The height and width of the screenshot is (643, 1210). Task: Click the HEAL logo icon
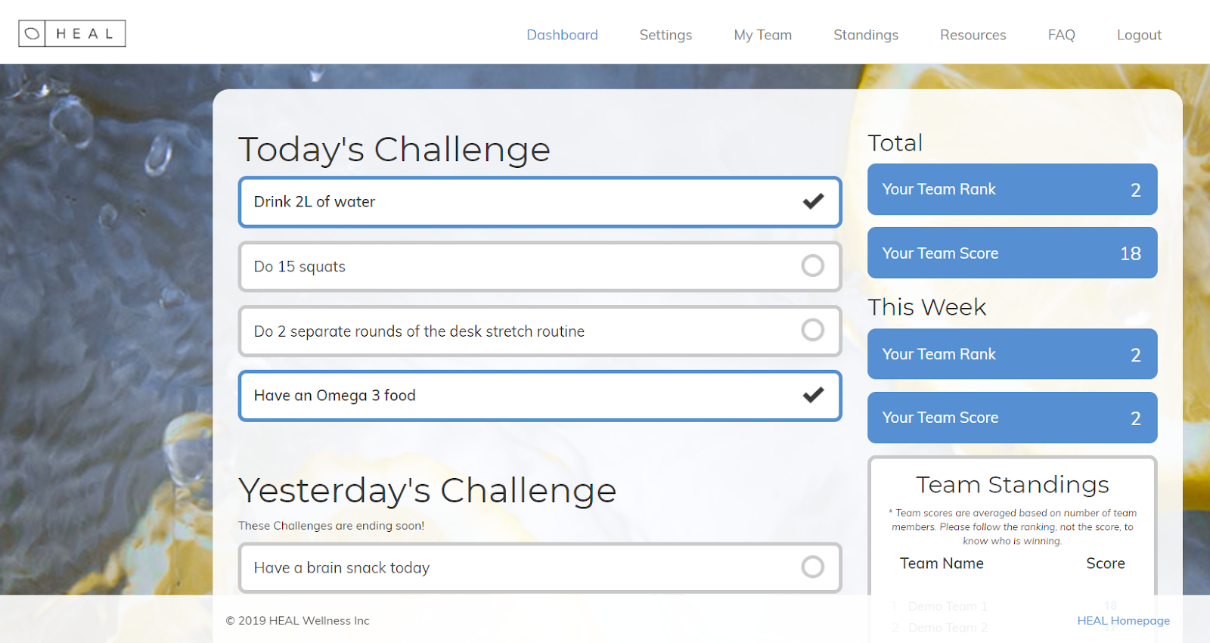pos(30,33)
